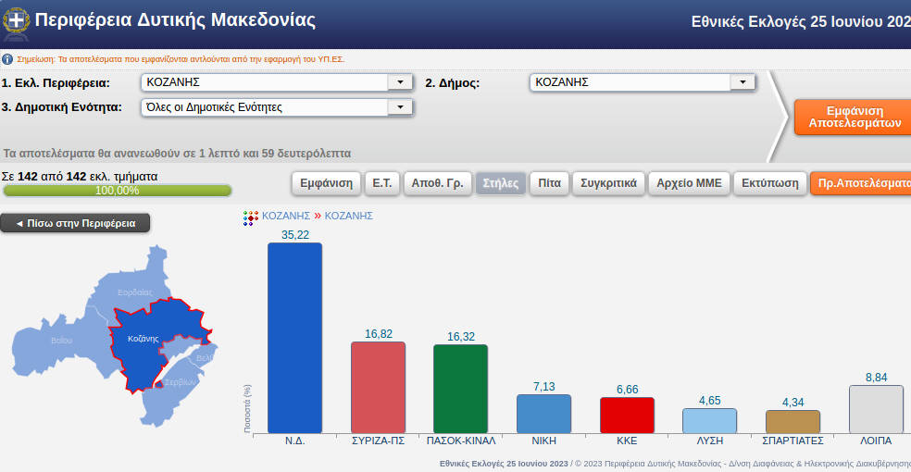Switch to the Πίτα chart view
This screenshot has height=472, width=911.
[549, 183]
